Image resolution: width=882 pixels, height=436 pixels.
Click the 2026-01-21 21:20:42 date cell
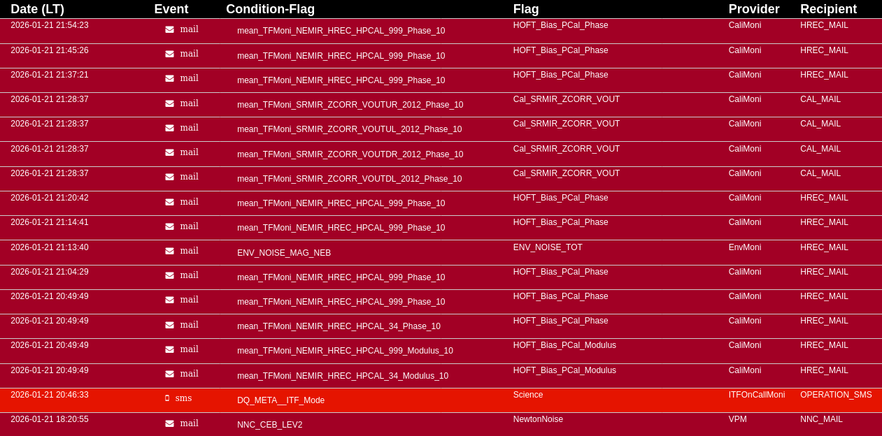tap(50, 198)
